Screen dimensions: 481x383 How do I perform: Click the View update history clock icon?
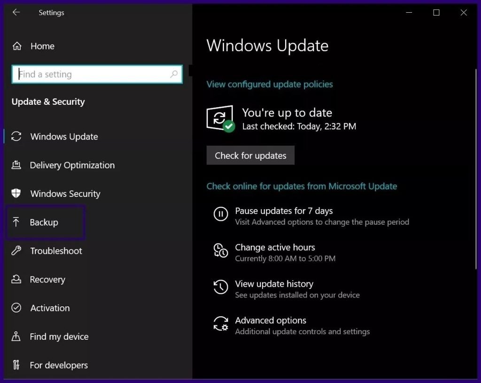(221, 287)
